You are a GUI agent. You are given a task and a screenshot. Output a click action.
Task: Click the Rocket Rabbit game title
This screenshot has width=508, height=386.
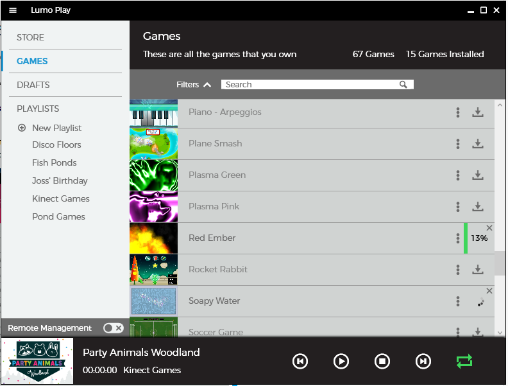tap(218, 270)
